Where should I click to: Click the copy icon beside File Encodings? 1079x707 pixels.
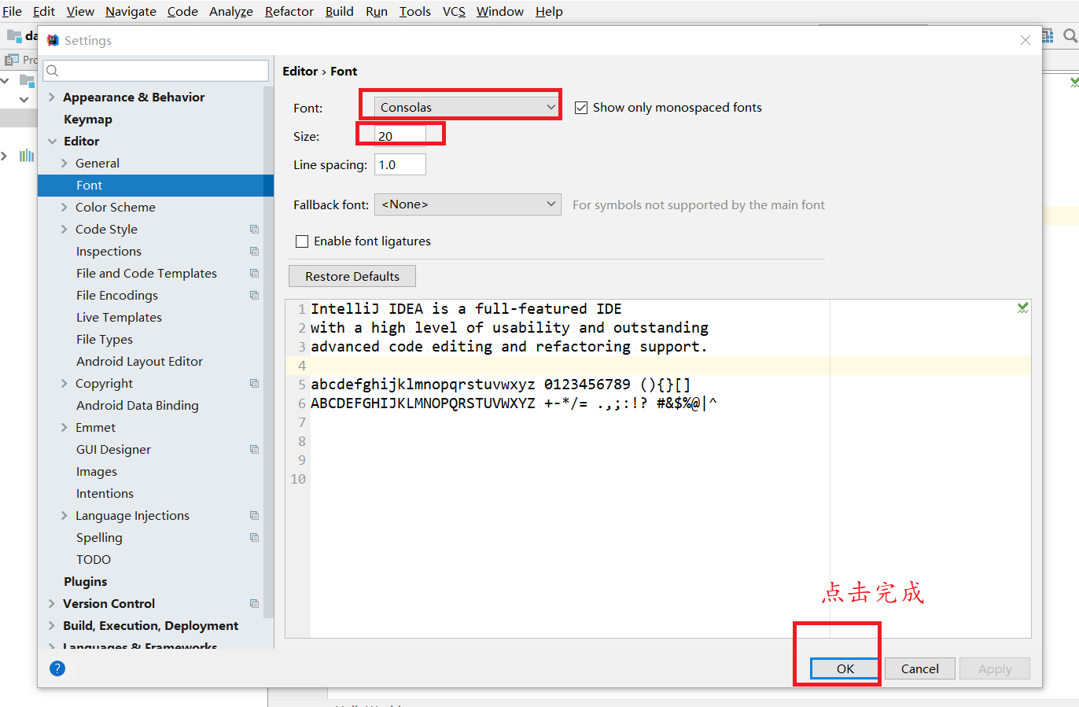click(254, 296)
